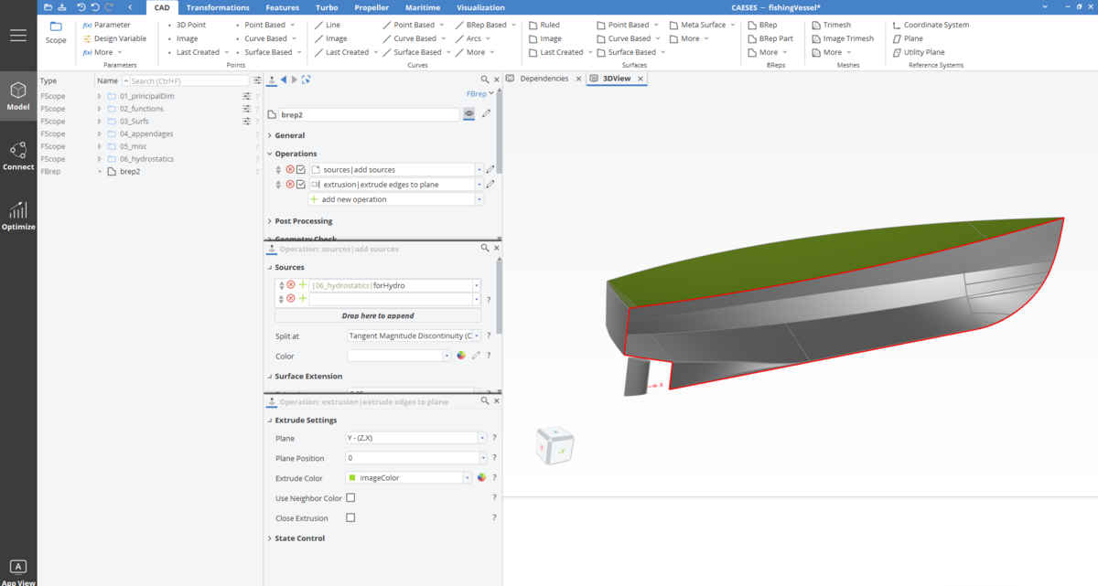Viewport: 1098px width, 586px height.
Task: Open the Maritime ribbon tab
Action: click(x=423, y=7)
